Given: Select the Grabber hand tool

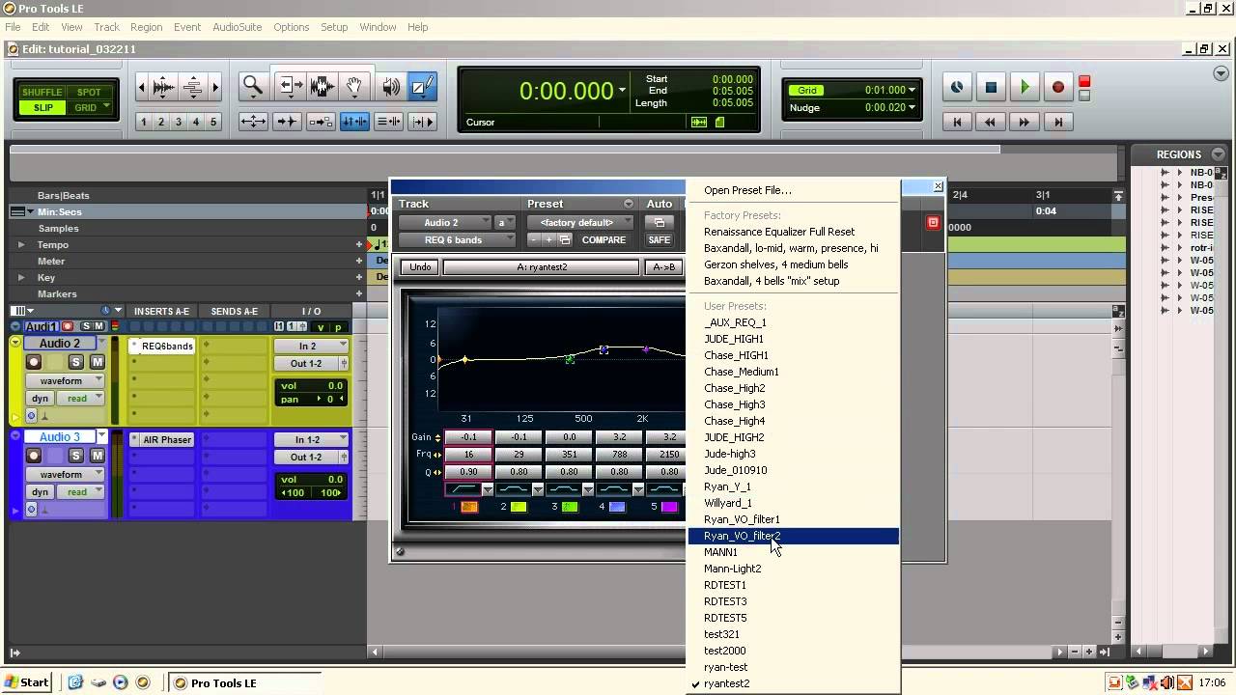Looking at the screenshot, I should (354, 87).
